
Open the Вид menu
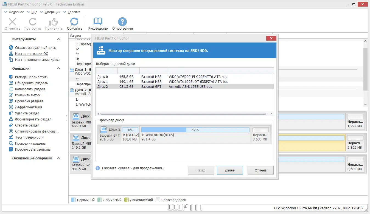tap(34, 12)
